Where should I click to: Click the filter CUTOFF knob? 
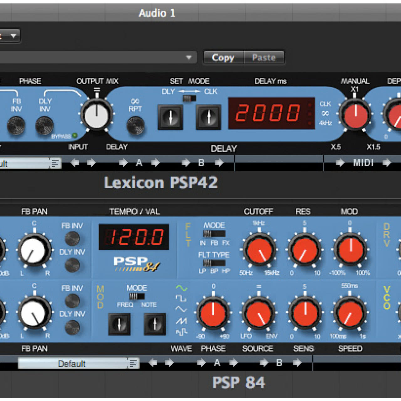pos(259,250)
